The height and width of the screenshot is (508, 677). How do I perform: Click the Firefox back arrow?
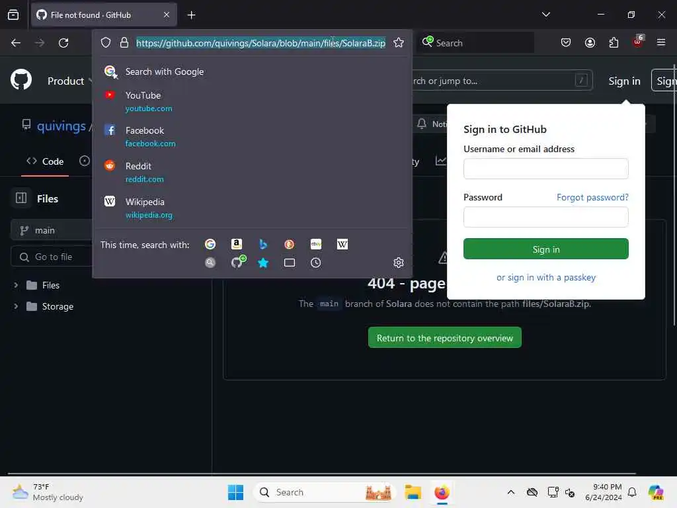16,43
